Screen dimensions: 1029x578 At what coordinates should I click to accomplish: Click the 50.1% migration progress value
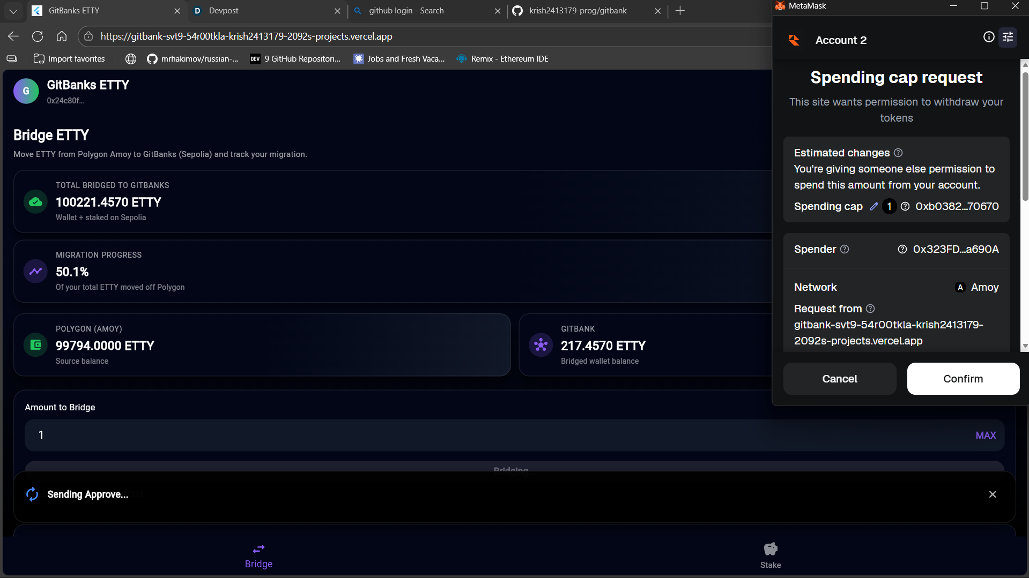pos(72,272)
